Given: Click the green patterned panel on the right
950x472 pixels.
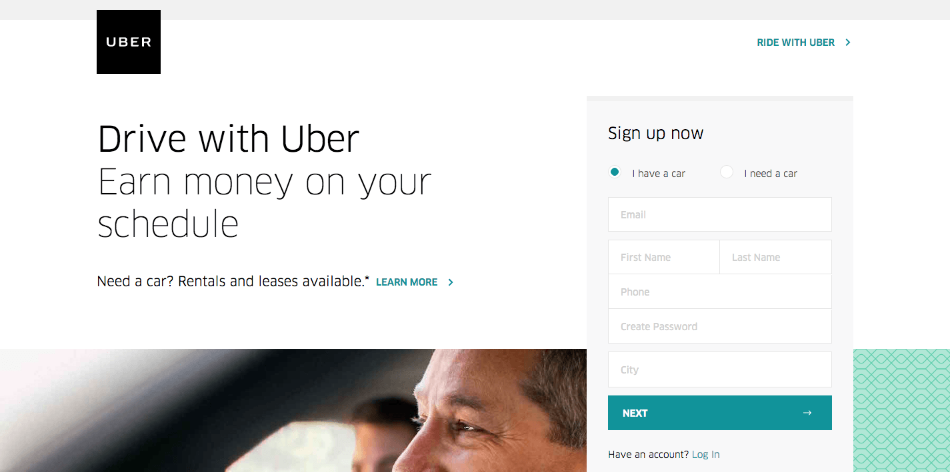Looking at the screenshot, I should point(901,410).
